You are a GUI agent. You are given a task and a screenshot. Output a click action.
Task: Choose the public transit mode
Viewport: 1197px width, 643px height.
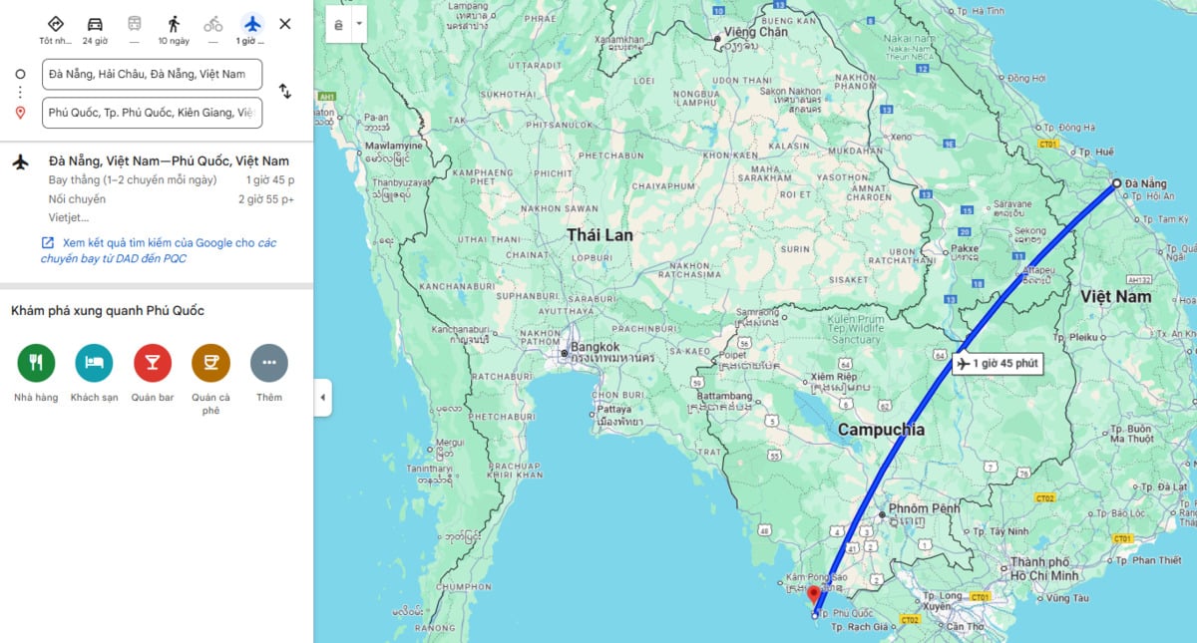tap(134, 24)
